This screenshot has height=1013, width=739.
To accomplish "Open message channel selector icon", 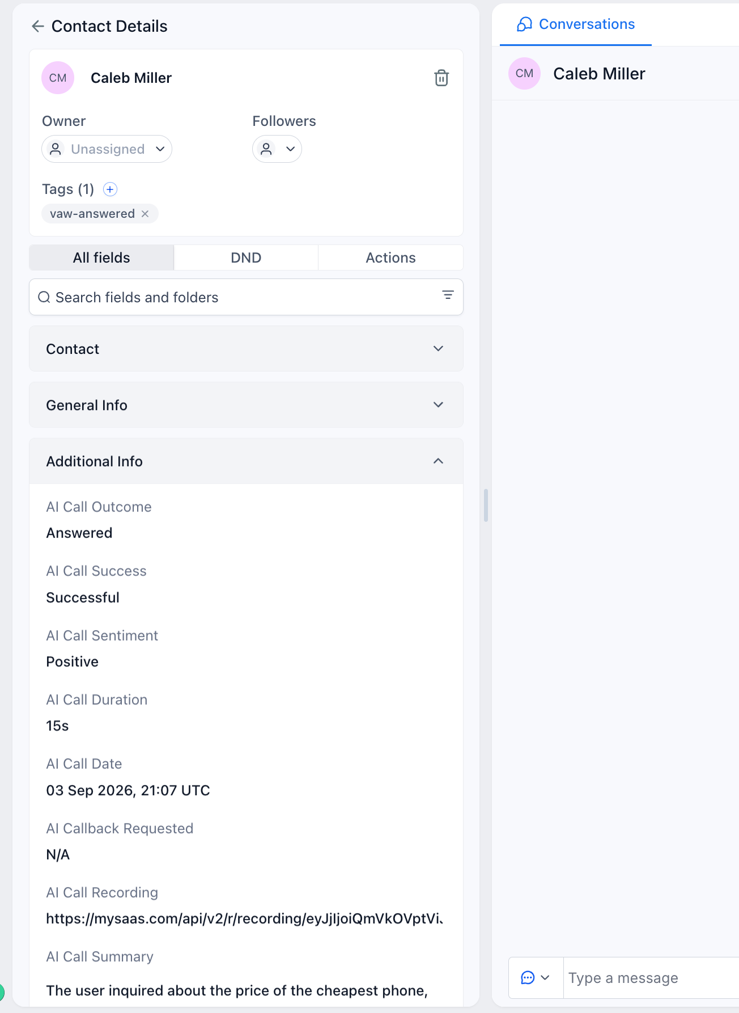I will (x=535, y=977).
